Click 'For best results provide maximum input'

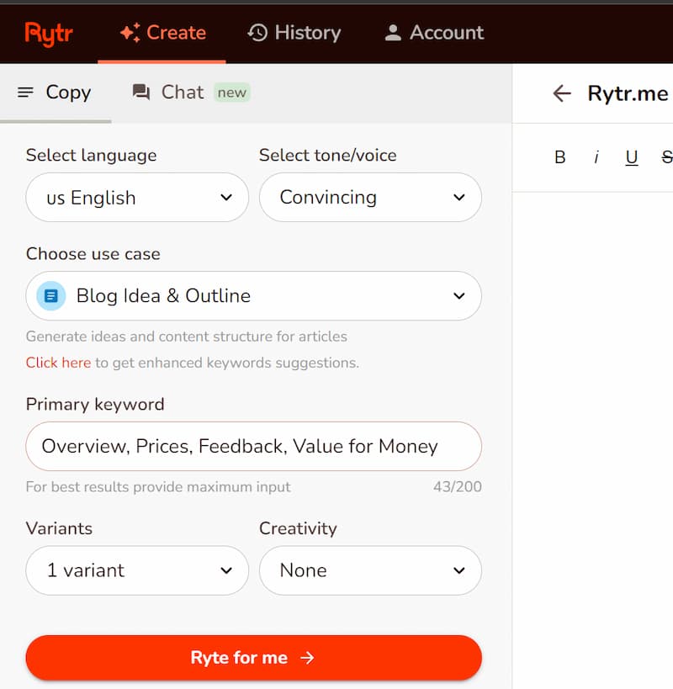(x=158, y=487)
